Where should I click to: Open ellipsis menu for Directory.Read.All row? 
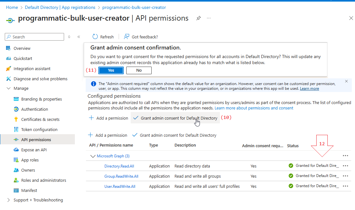click(x=345, y=166)
